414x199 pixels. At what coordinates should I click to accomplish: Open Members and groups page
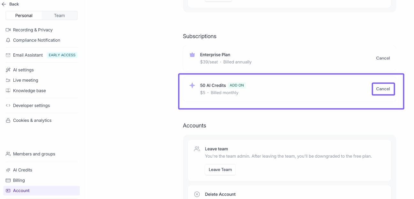[34, 154]
